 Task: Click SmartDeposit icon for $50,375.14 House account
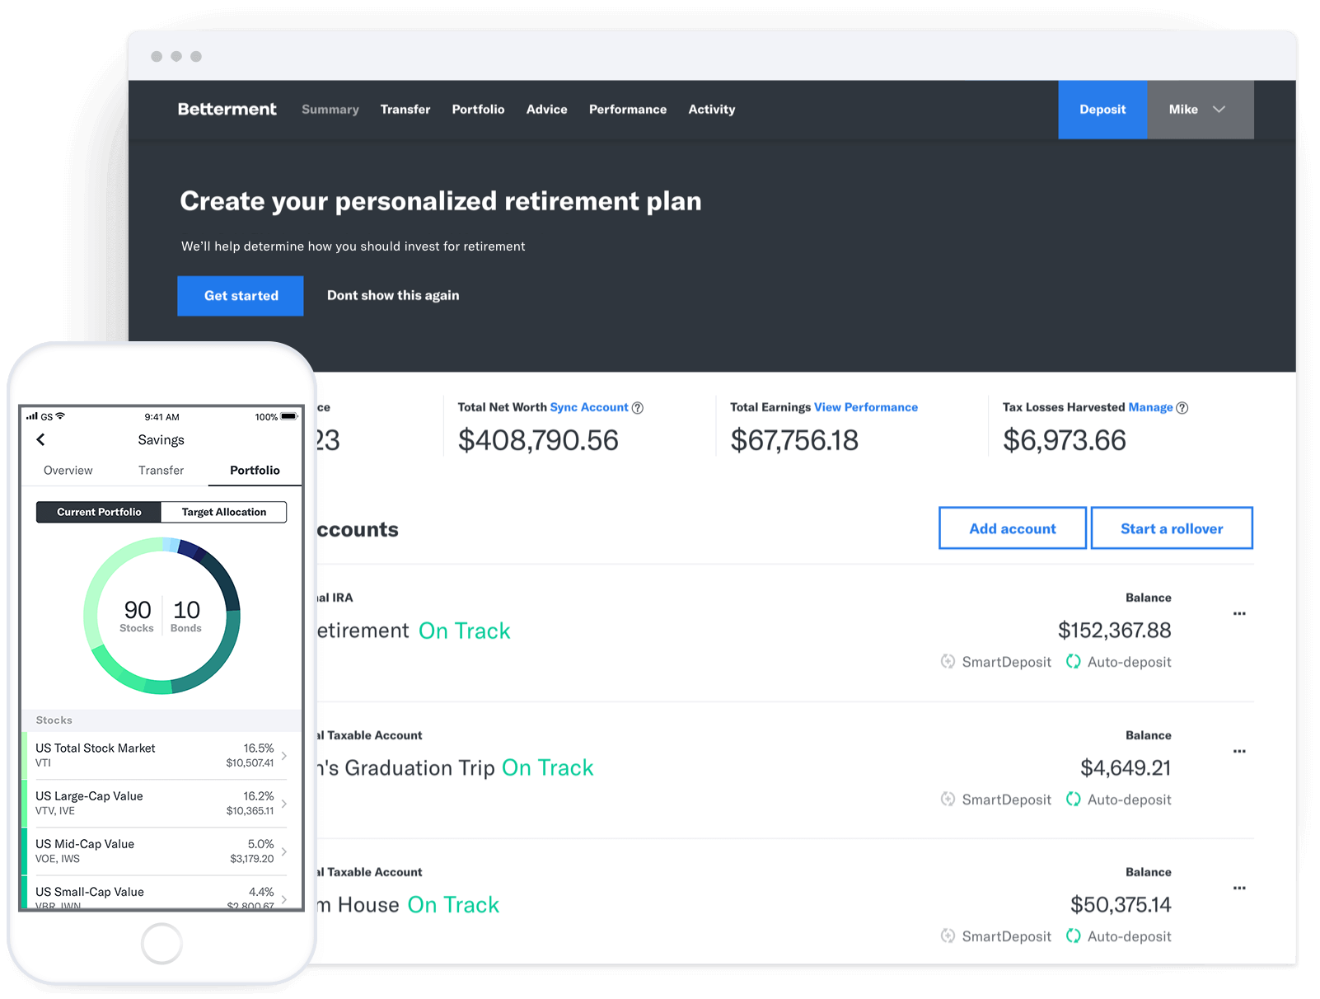point(948,936)
